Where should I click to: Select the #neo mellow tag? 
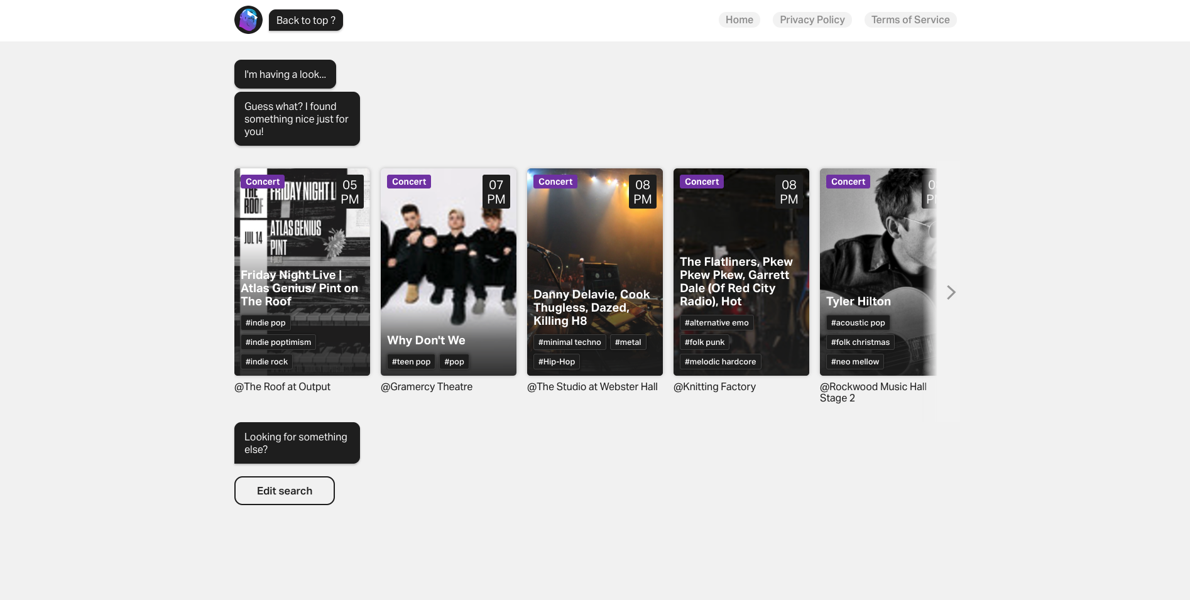coord(855,362)
